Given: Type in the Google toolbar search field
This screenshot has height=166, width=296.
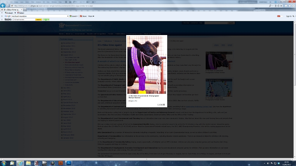Looking at the screenshot, I should point(39,16).
